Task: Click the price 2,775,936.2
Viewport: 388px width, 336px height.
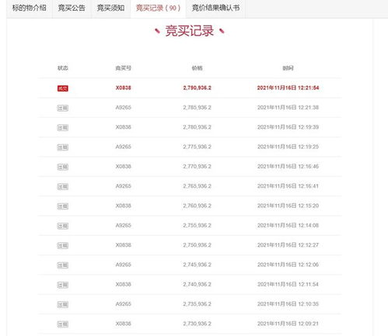Action: tap(197, 147)
